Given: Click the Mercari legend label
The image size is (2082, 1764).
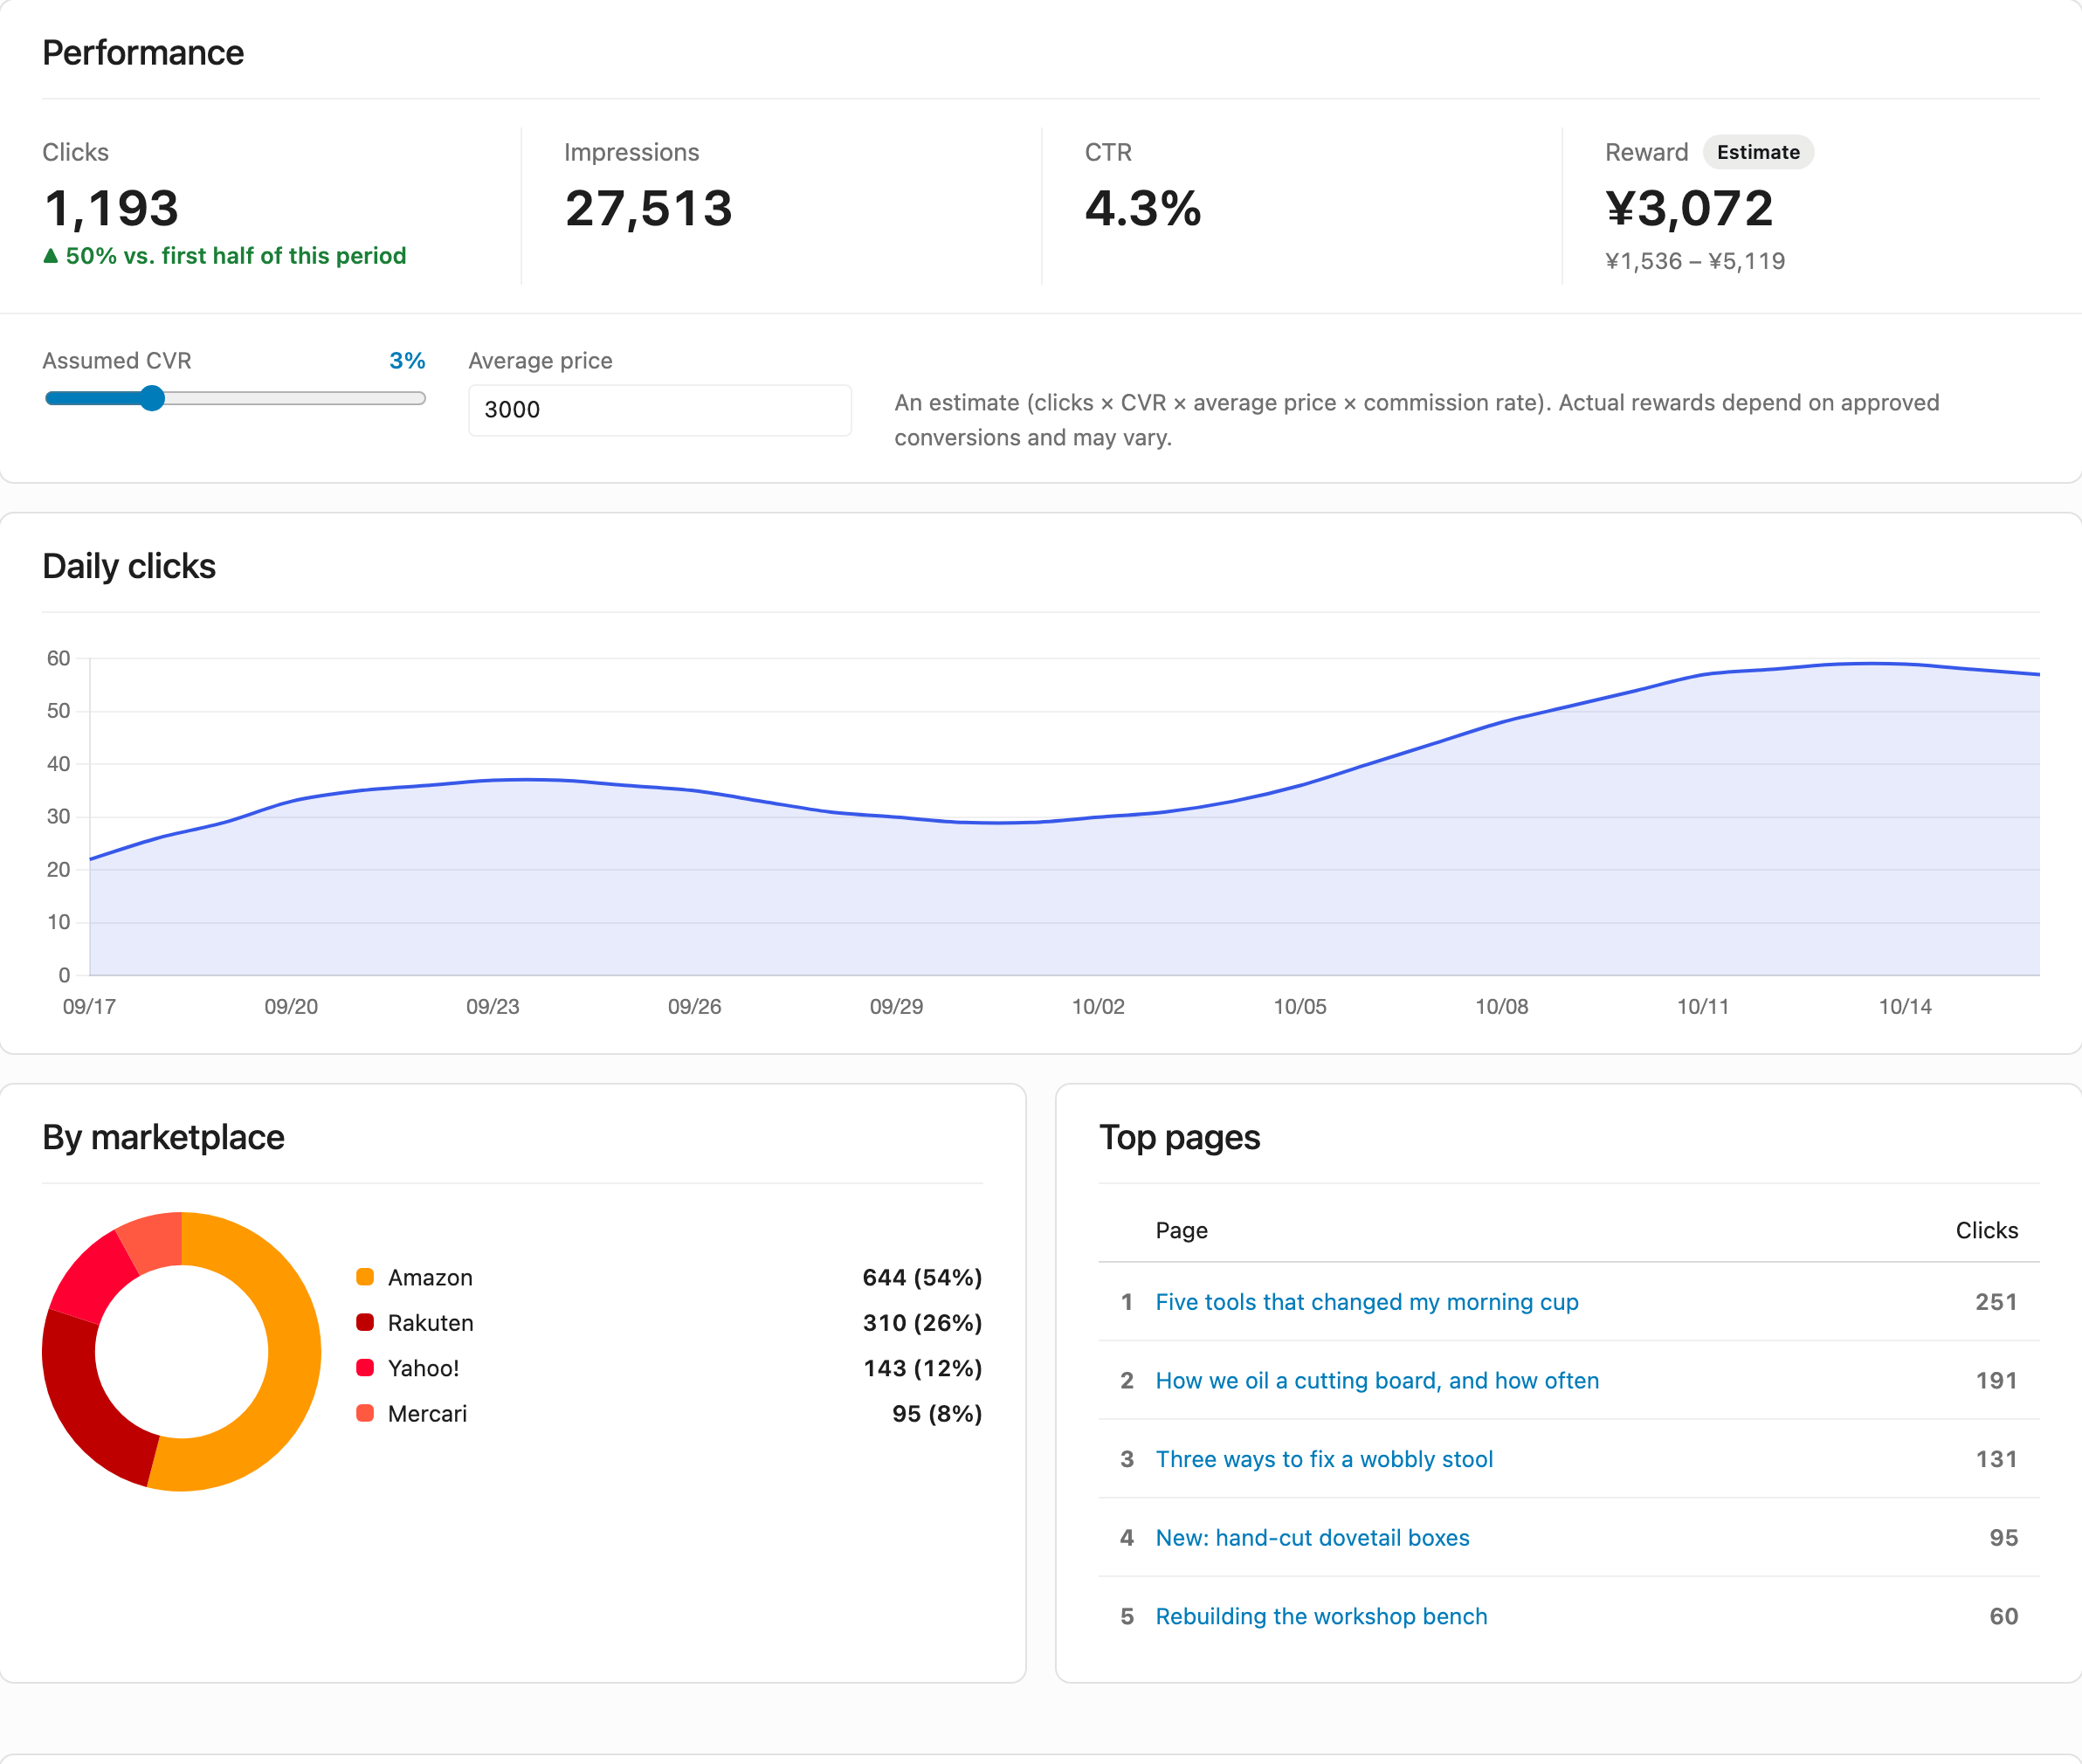Looking at the screenshot, I should [427, 1413].
